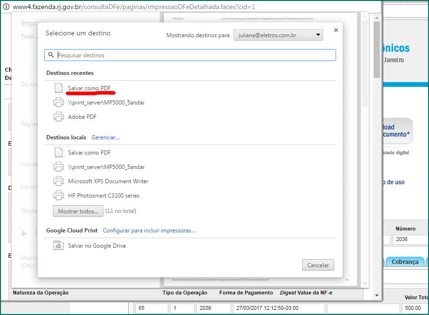
Task: Click printer icon beside recent \\print_server\MP5000_5andar
Action: coord(58,103)
